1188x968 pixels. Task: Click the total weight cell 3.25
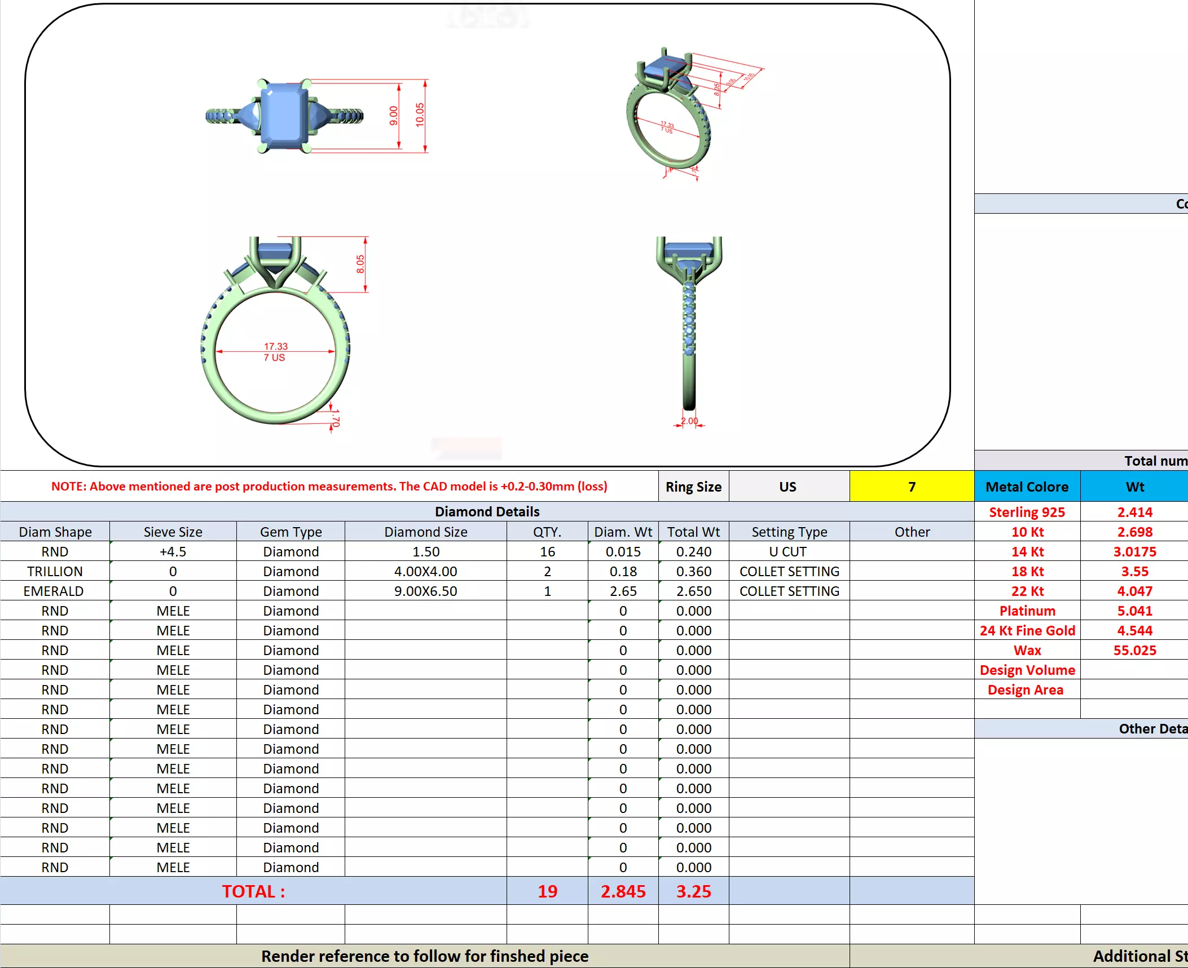pyautogui.click(x=693, y=891)
